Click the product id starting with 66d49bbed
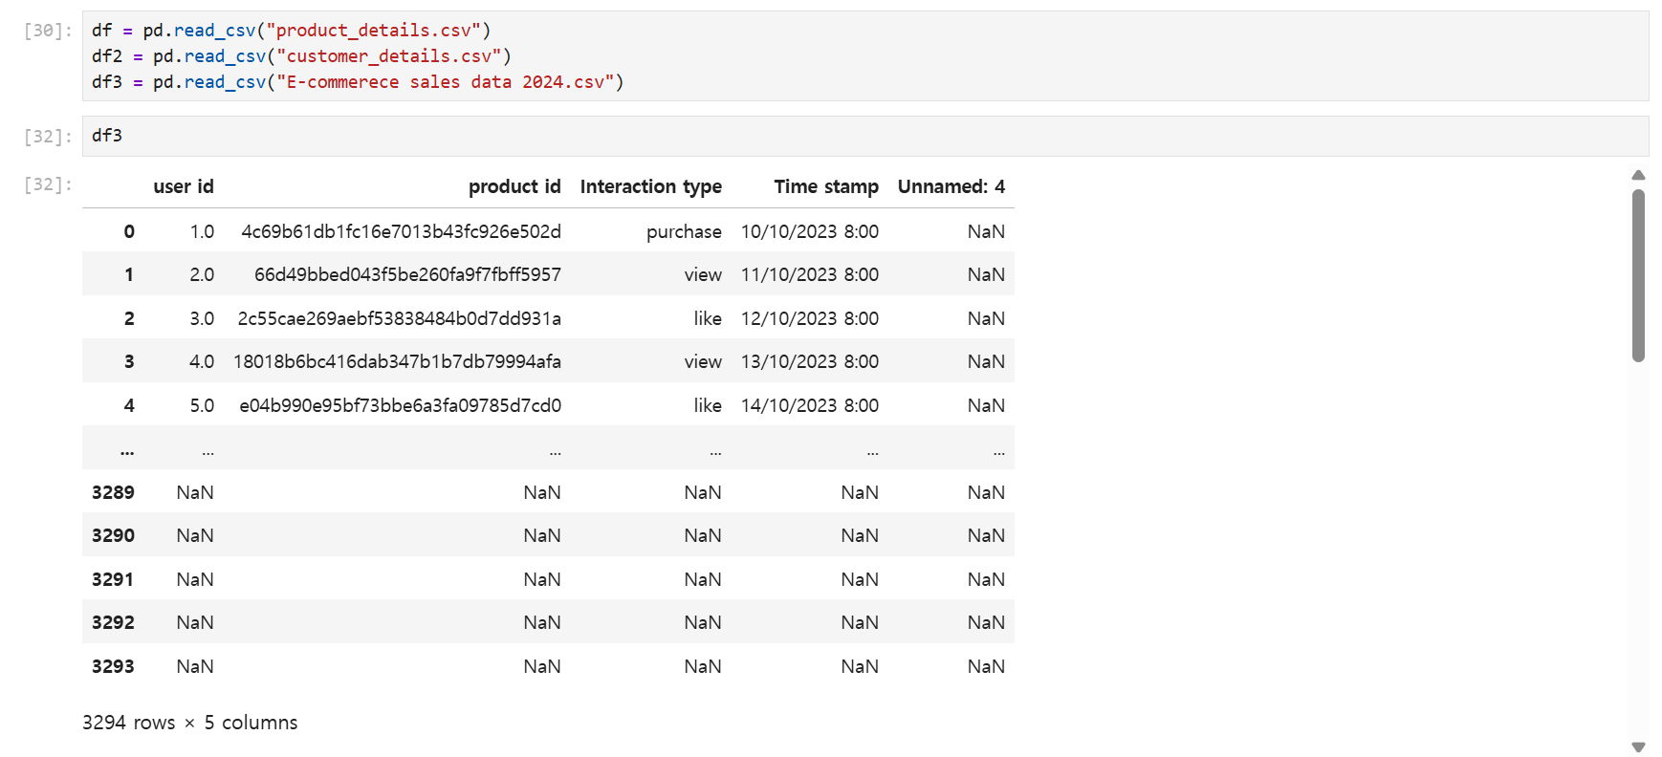1662x757 pixels. [407, 275]
